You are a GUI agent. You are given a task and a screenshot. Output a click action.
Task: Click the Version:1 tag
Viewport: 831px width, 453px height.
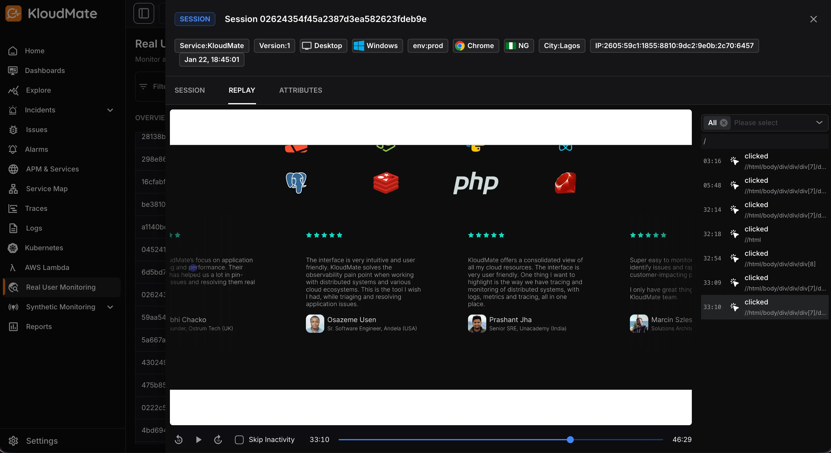[x=275, y=46]
